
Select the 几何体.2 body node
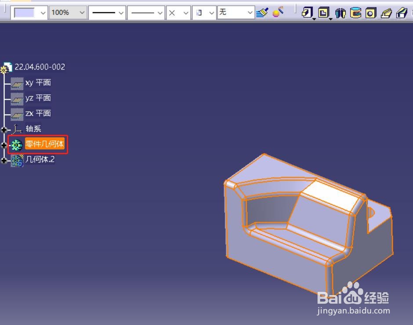(x=40, y=159)
